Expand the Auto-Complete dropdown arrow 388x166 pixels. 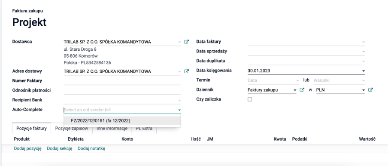pyautogui.click(x=179, y=110)
